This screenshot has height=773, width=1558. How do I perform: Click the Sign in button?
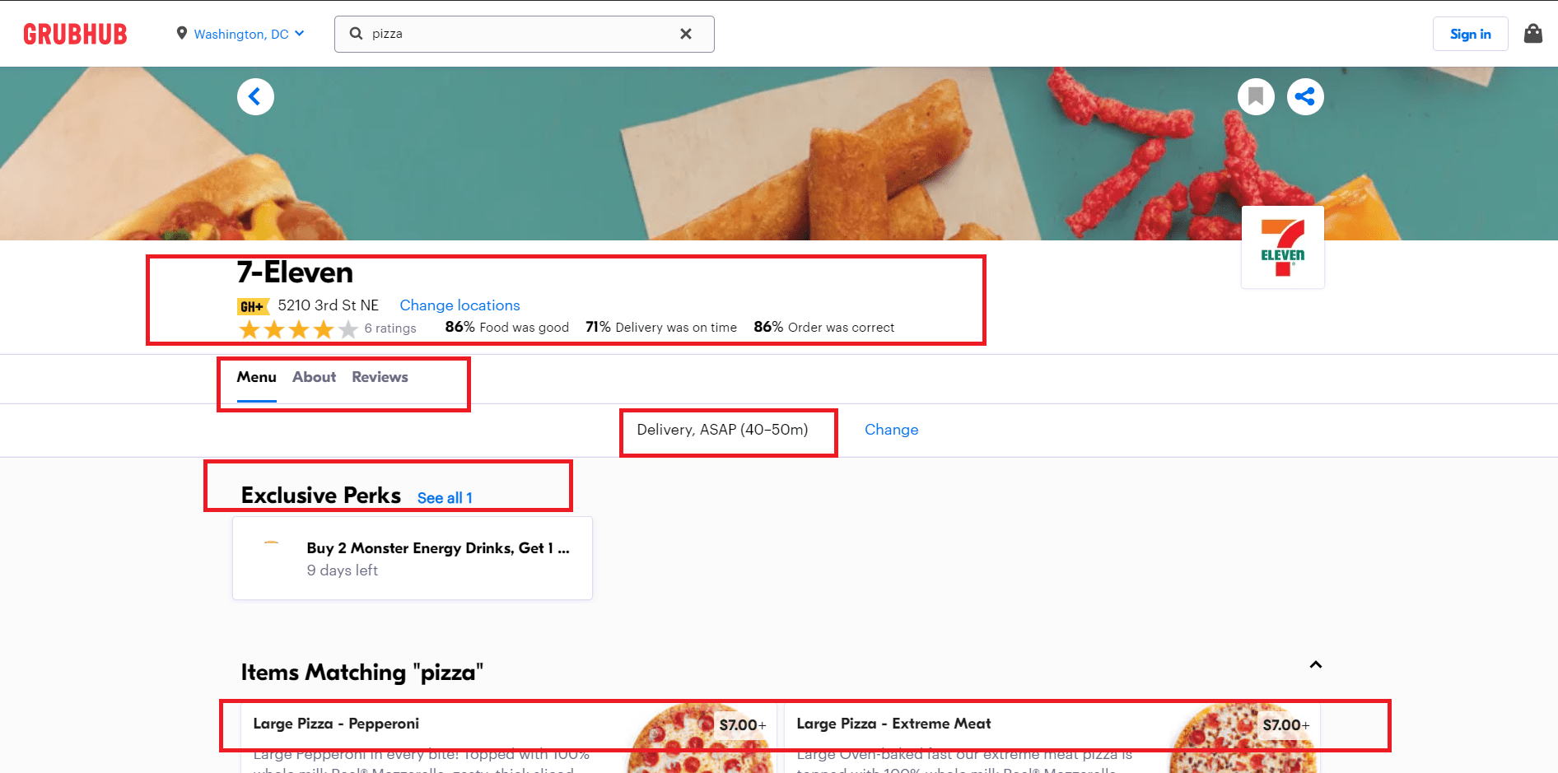click(x=1470, y=34)
